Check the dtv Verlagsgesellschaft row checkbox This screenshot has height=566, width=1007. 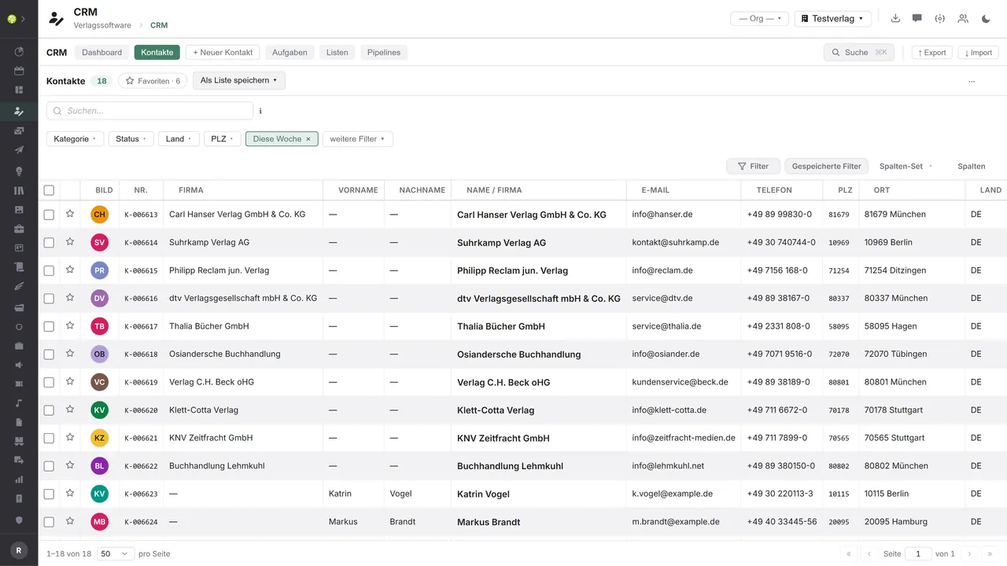click(49, 299)
